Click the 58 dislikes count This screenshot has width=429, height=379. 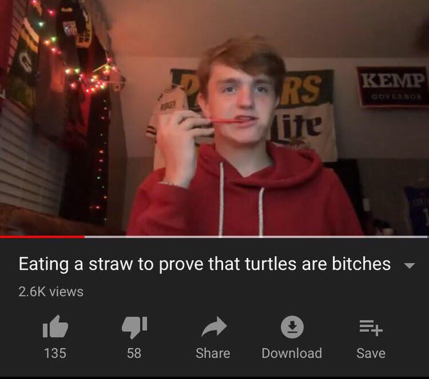point(134,353)
